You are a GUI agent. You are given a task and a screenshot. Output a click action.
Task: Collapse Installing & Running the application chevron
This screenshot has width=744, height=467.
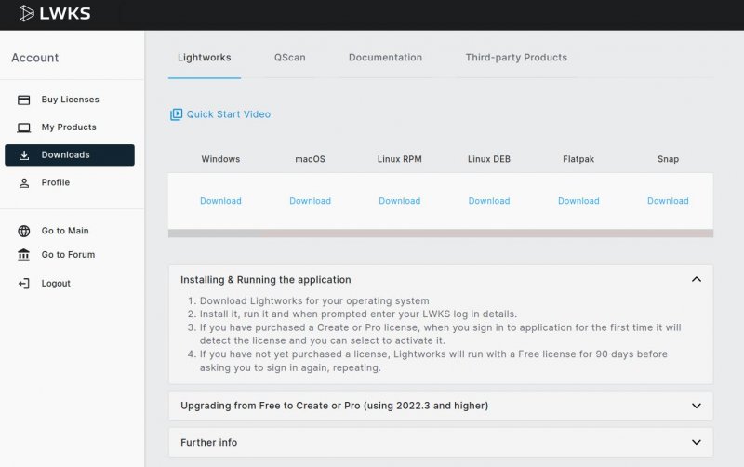[x=696, y=279]
